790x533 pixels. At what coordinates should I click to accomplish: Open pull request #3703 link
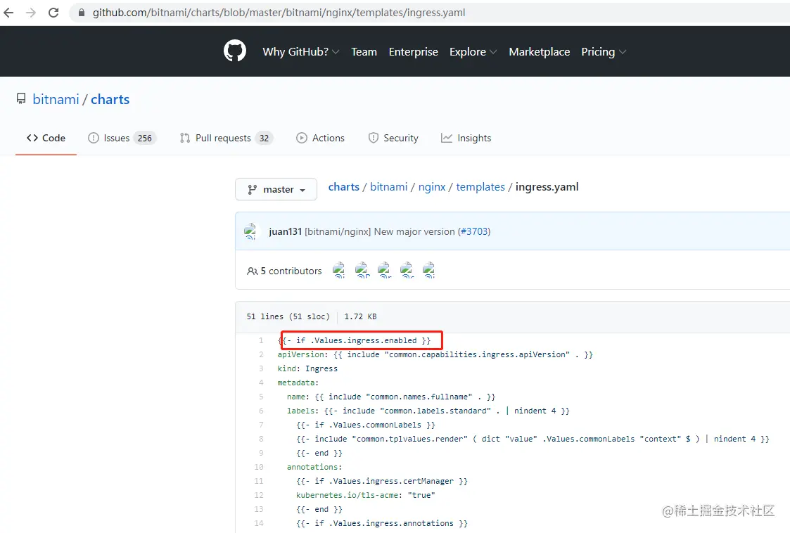tap(474, 231)
